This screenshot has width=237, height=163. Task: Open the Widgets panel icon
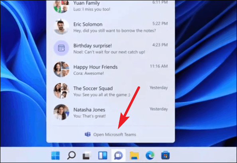click(103, 155)
